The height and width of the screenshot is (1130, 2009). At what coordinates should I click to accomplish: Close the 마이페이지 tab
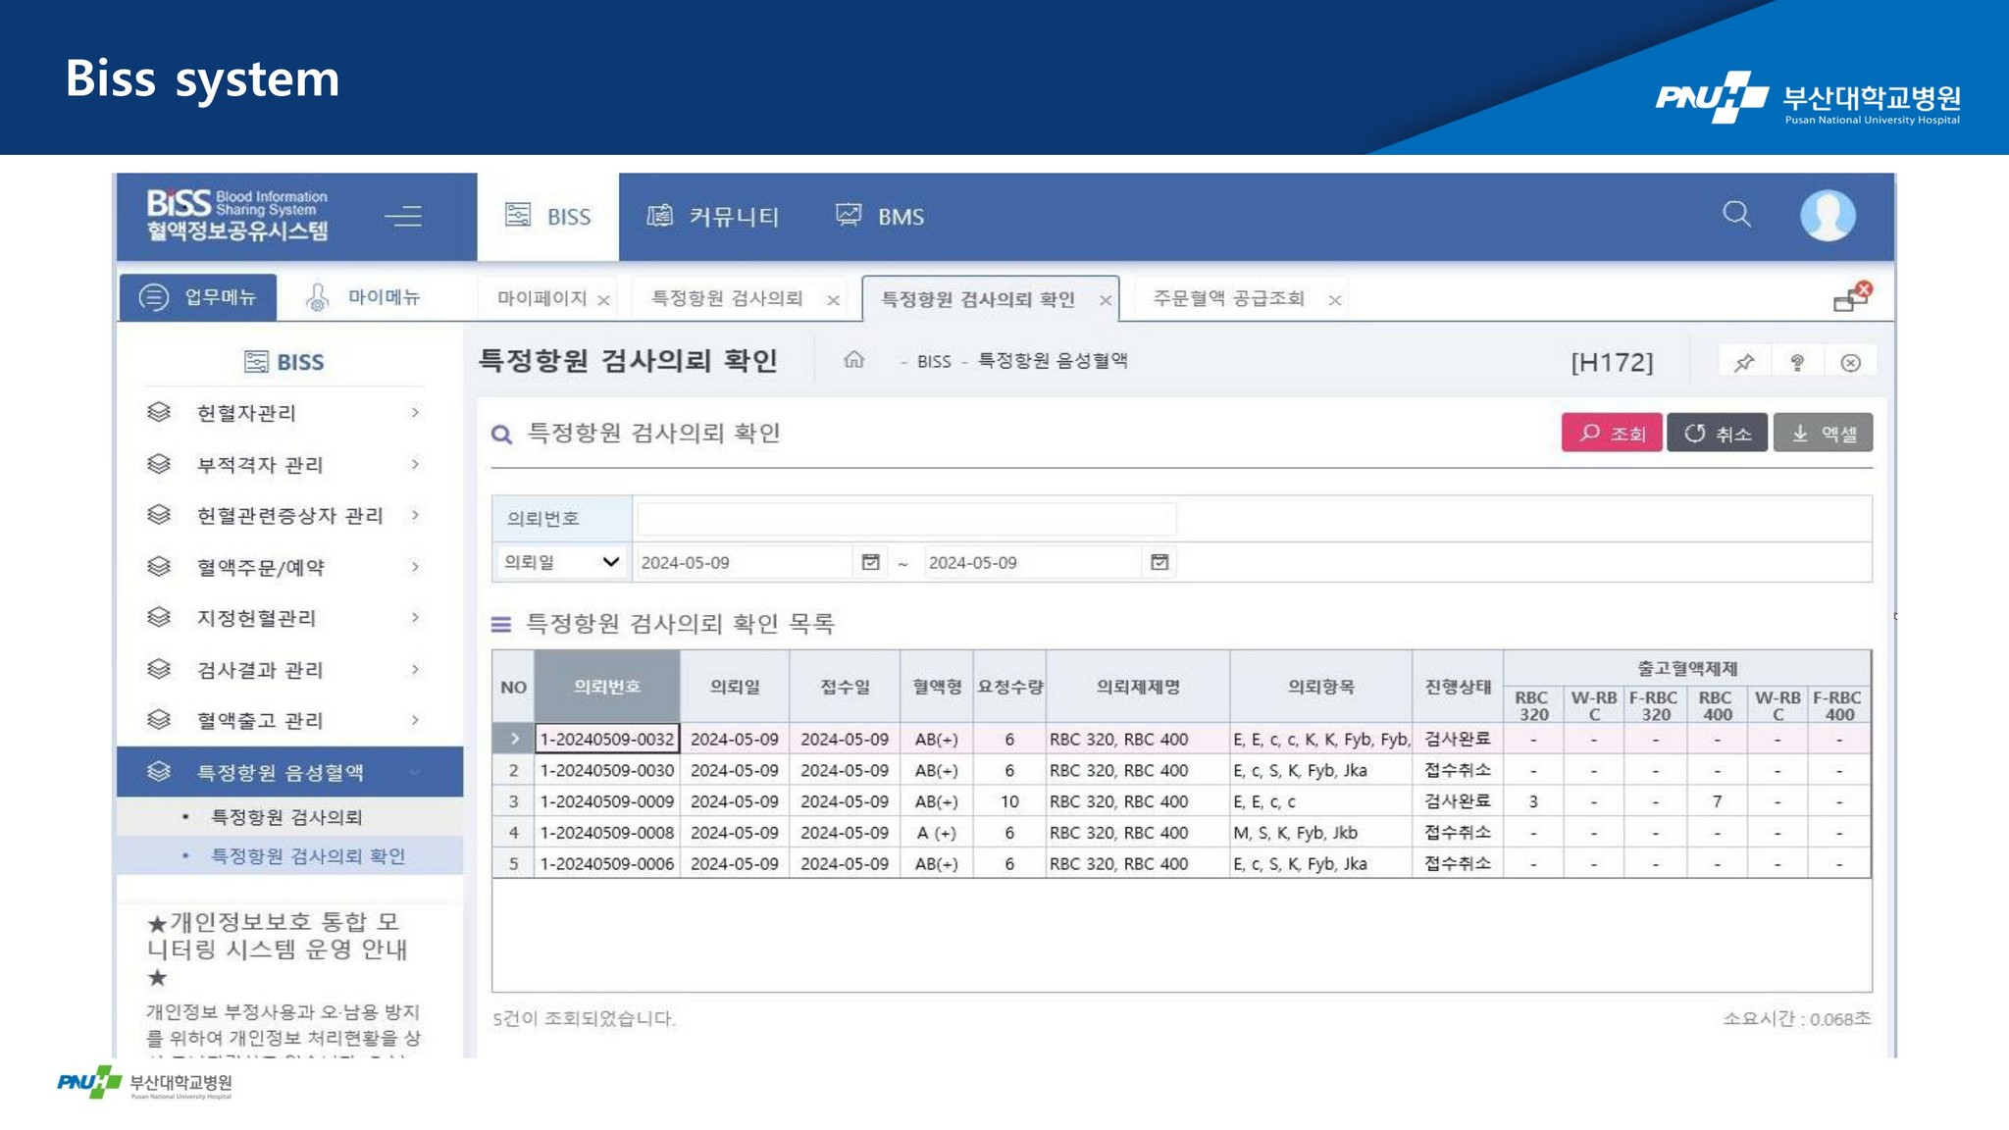604,300
